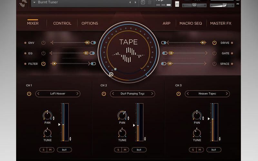Solo channel 3 with S button
The height and width of the screenshot is (161, 258).
pos(193,150)
